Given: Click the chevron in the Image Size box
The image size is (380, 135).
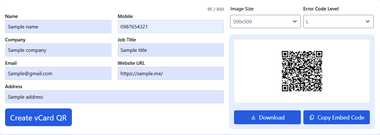Looking at the screenshot, I should (295, 21).
